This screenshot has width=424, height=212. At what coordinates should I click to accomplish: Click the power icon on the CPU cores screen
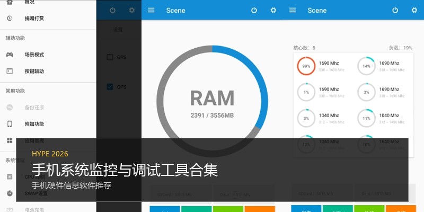395,10
